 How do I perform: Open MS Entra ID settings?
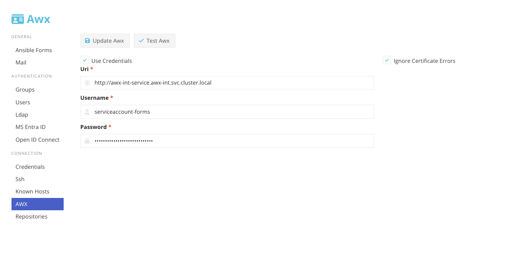tap(30, 127)
